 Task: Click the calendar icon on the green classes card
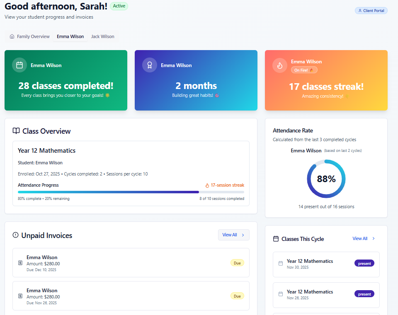[x=19, y=65]
